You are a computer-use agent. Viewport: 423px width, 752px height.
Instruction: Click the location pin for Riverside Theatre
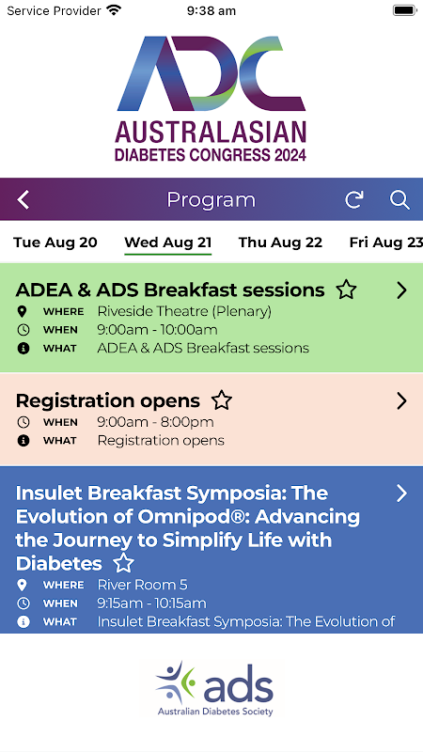(x=23, y=312)
